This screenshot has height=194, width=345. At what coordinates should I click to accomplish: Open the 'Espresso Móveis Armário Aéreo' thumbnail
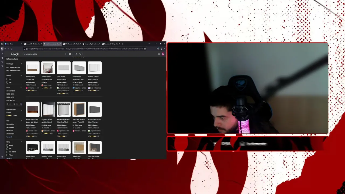coord(48,109)
